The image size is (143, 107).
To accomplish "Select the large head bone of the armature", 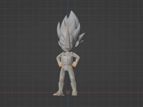I will coord(68,40).
